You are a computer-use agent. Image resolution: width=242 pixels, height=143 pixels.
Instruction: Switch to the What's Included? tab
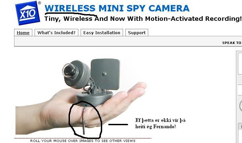tap(56, 33)
